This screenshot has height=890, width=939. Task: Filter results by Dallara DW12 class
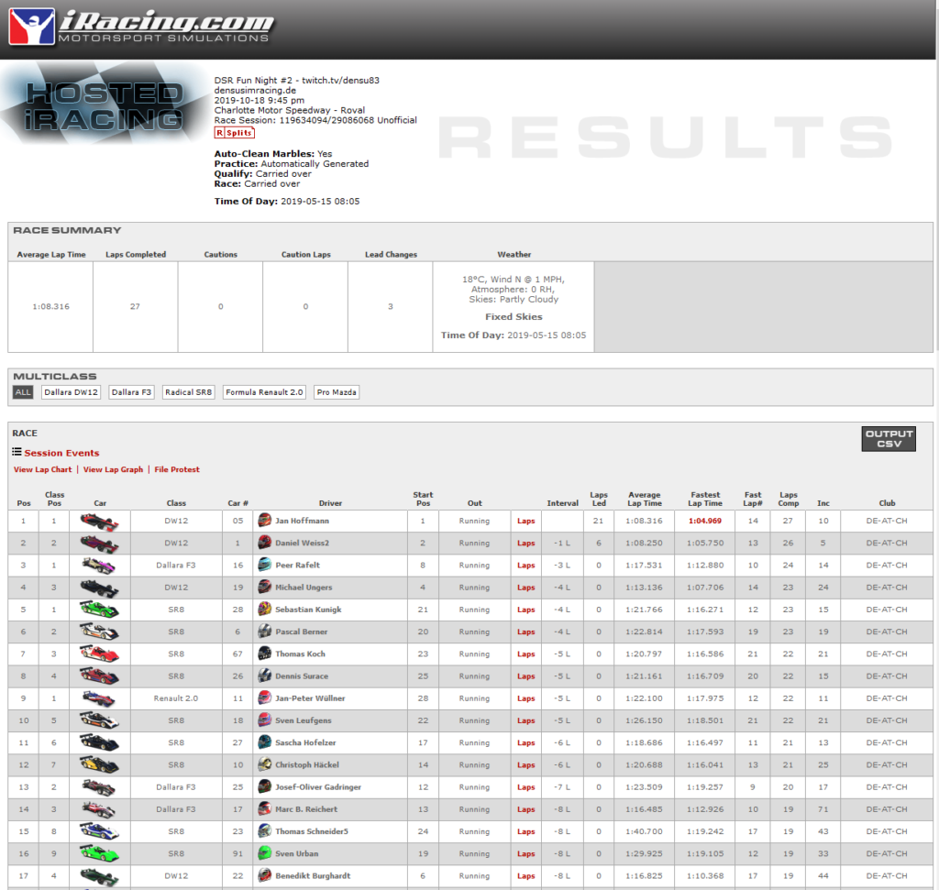pyautogui.click(x=71, y=392)
